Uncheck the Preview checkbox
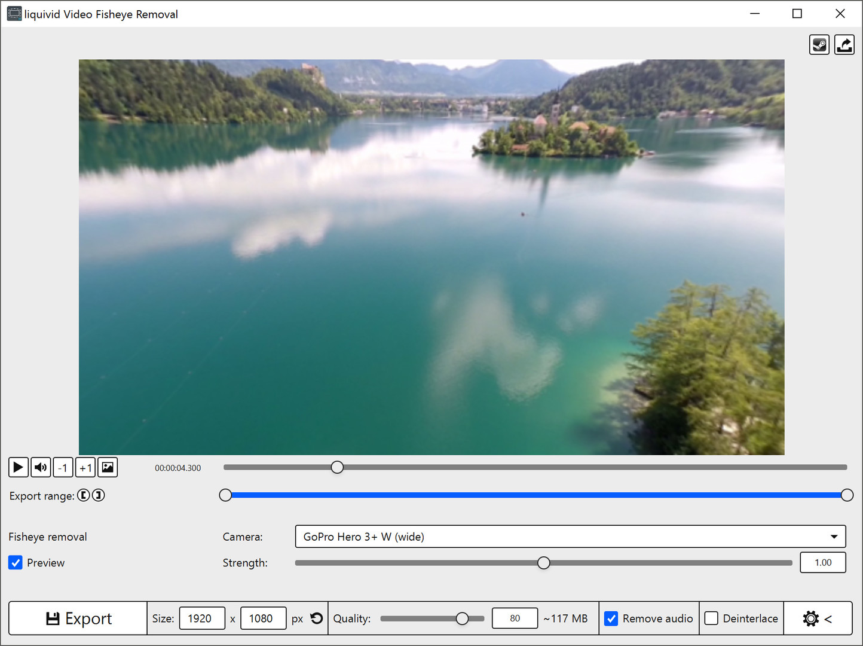The width and height of the screenshot is (863, 646). click(x=15, y=562)
